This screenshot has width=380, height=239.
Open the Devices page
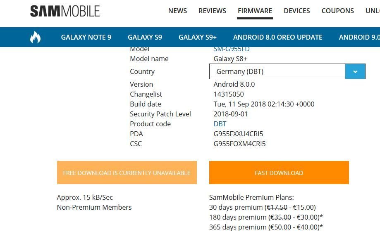click(x=297, y=11)
